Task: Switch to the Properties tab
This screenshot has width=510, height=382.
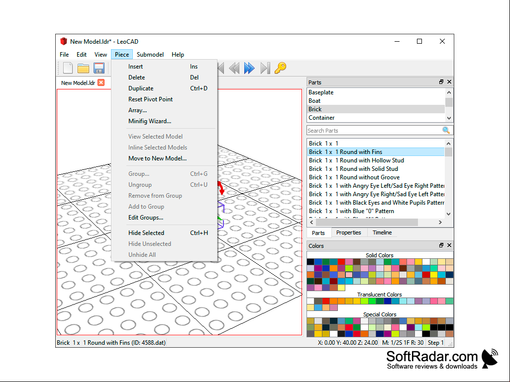Action: coord(348,232)
